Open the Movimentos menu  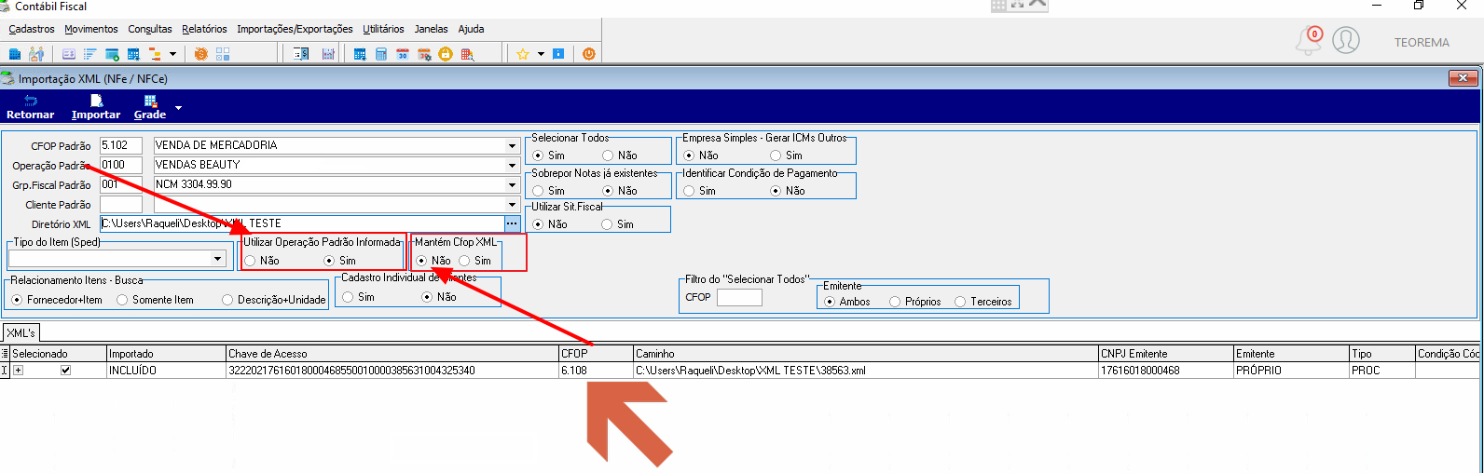(x=91, y=29)
